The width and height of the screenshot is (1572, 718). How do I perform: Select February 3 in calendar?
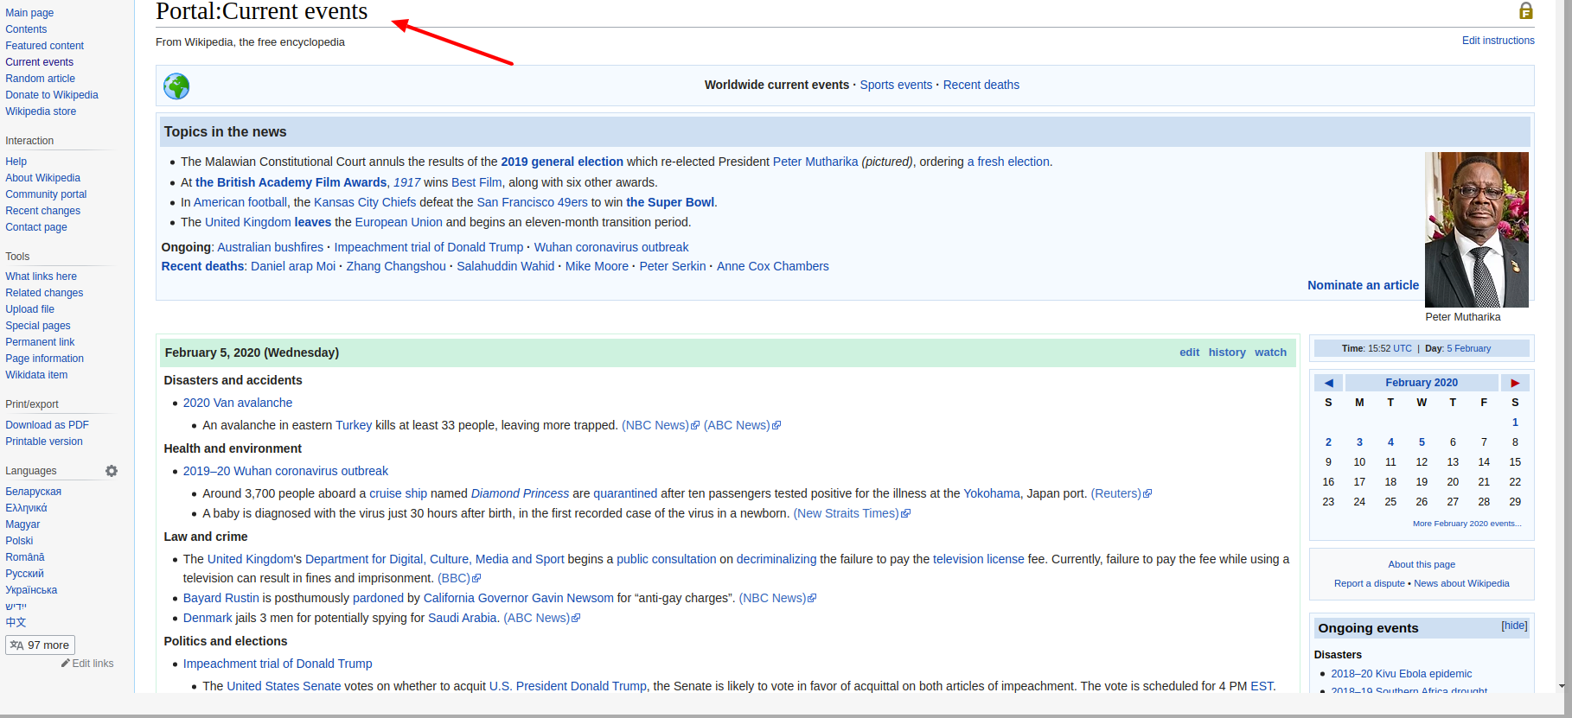click(1359, 442)
